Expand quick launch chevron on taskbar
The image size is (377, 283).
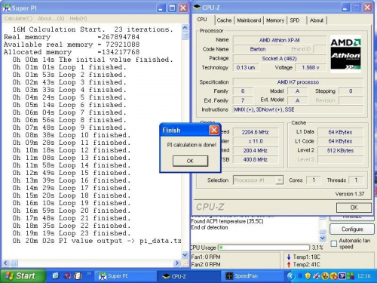(89, 273)
